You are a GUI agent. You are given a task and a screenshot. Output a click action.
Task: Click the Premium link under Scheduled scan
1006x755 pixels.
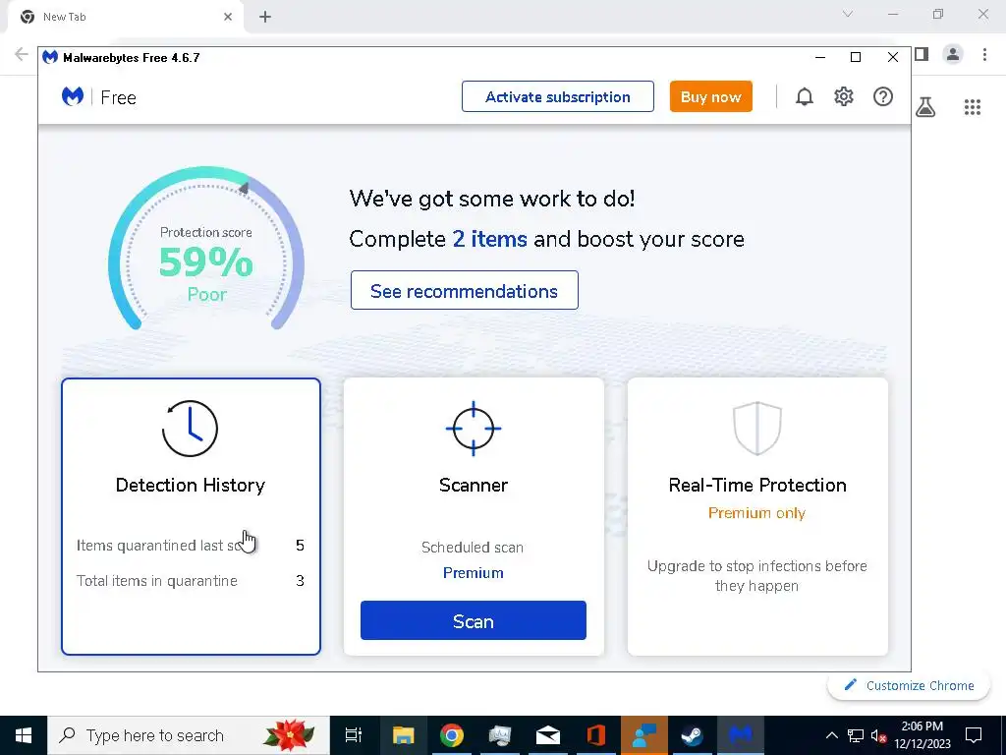pyautogui.click(x=474, y=573)
